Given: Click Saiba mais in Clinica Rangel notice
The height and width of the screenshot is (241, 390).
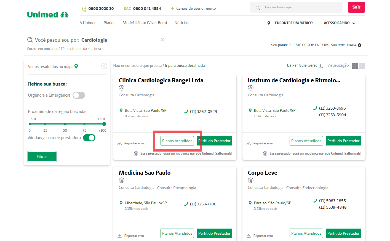Looking at the screenshot, I should click(224, 153).
